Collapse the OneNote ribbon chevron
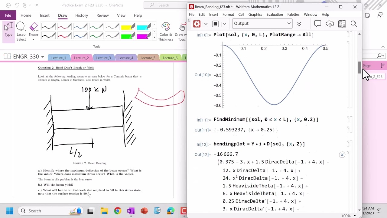The width and height of the screenshot is (387, 218). pyautogui.click(x=383, y=47)
